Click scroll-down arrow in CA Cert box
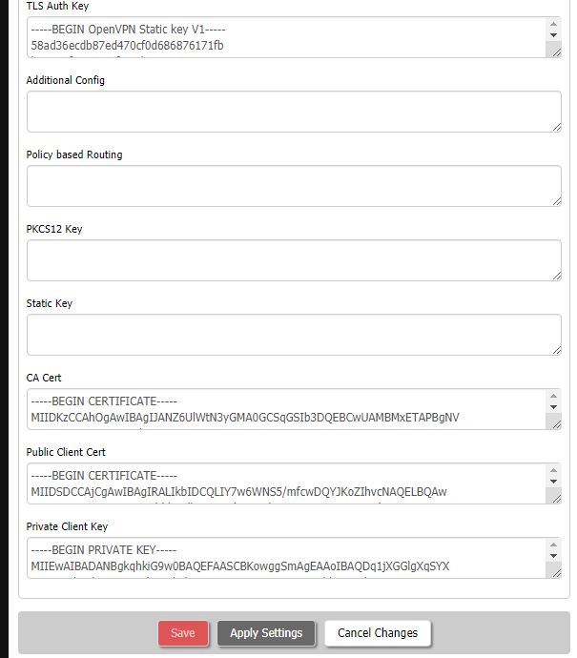Viewport: 577px width, 658px height. point(553,407)
